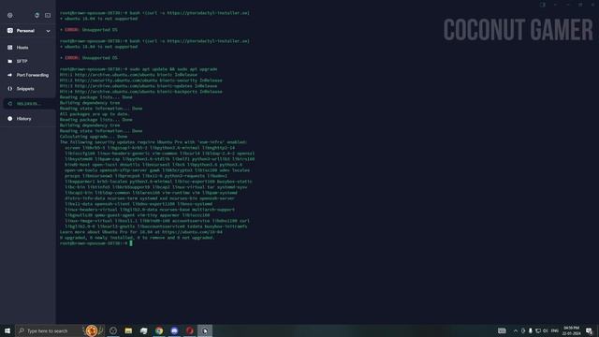Click the Port Forwarding arrow icon

10,75
